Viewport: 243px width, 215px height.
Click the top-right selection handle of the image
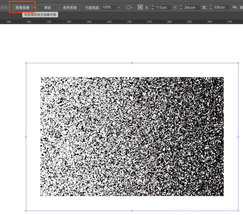tap(238, 63)
